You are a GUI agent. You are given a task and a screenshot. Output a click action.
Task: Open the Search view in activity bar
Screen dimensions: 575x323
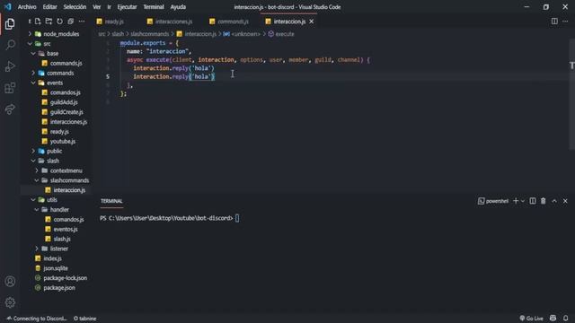click(x=10, y=45)
